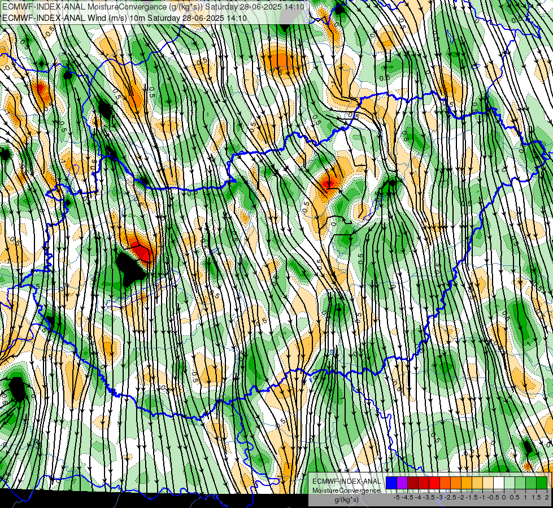The image size is (553, 508).
Task: Click ECMWF-INDEX-ANAL label in the legend box
Action: (347, 481)
